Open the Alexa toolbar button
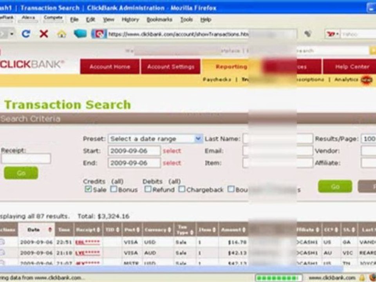 (x=28, y=18)
